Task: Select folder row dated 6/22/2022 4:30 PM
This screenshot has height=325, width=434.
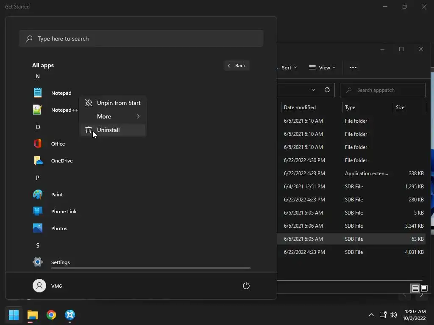Action: 351,160
